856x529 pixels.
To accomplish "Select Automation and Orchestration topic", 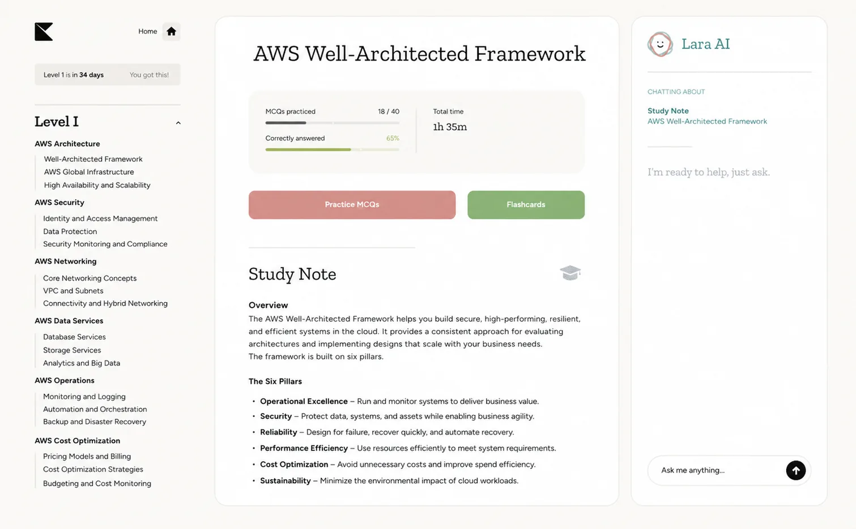I will [x=95, y=409].
